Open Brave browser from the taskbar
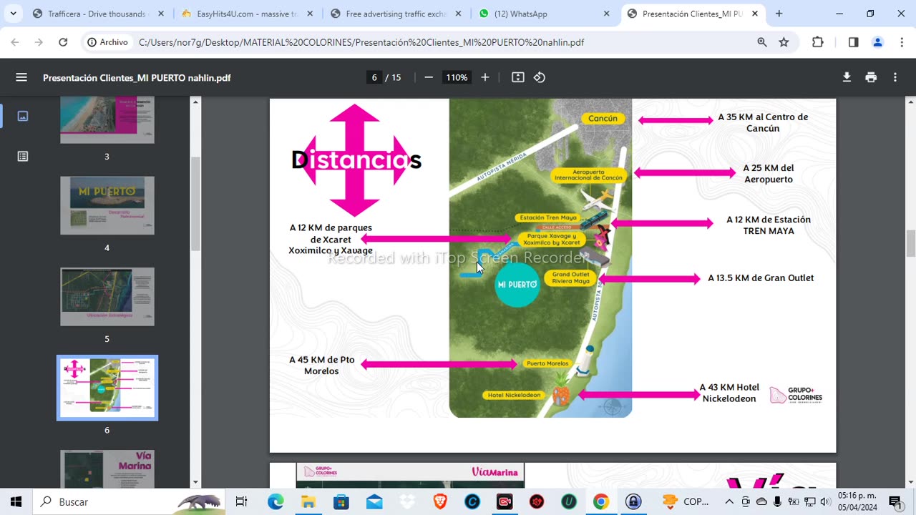This screenshot has width=916, height=515. [440, 501]
